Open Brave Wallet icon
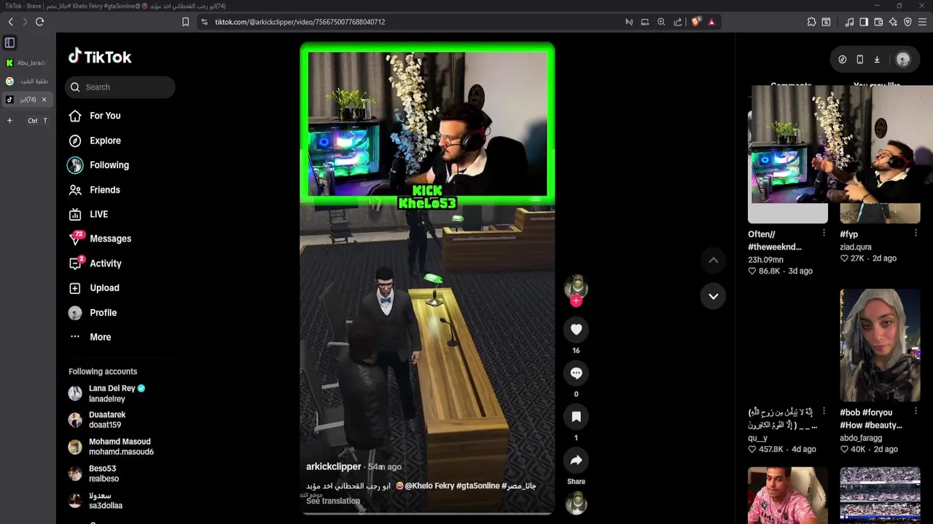This screenshot has width=933, height=524. coord(878,22)
